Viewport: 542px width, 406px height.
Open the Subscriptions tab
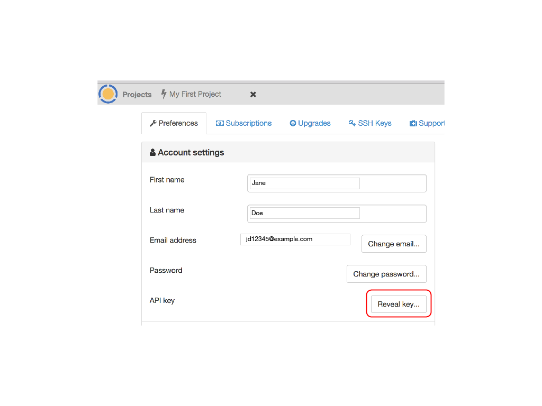point(248,123)
